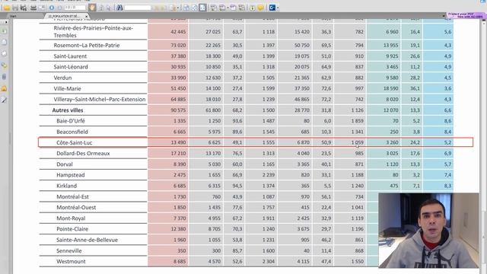Viewport: 487px width, 274px height.
Task: Click the Dorval row label
Action: tap(64, 164)
